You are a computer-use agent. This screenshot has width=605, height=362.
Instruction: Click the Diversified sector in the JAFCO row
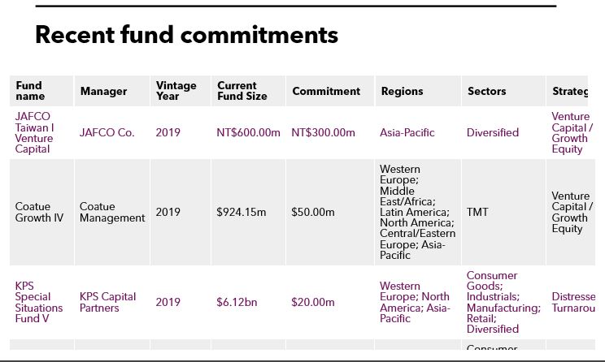pos(492,132)
